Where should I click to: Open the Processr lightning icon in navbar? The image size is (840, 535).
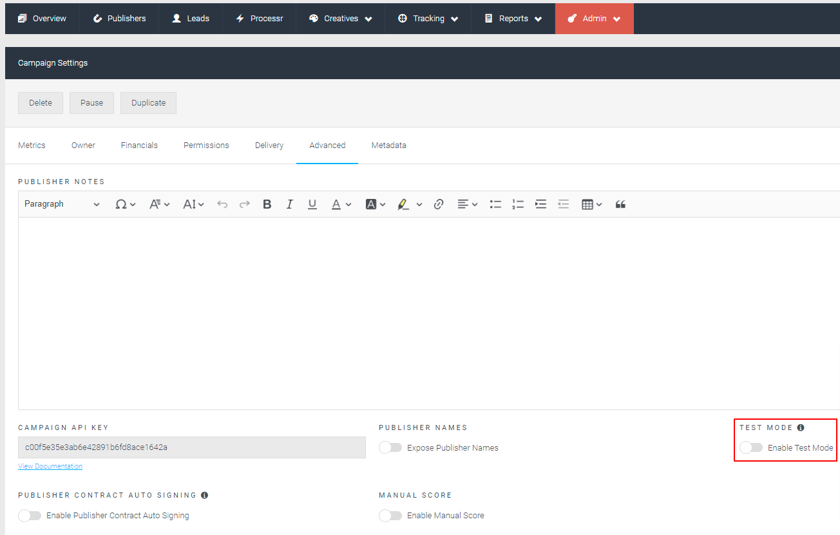(240, 19)
